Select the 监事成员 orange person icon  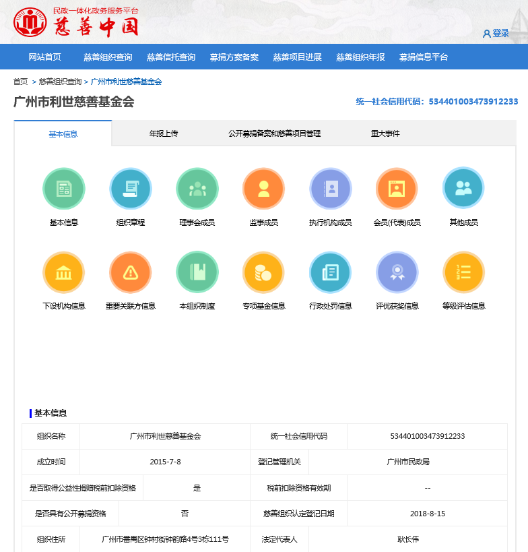click(x=263, y=189)
